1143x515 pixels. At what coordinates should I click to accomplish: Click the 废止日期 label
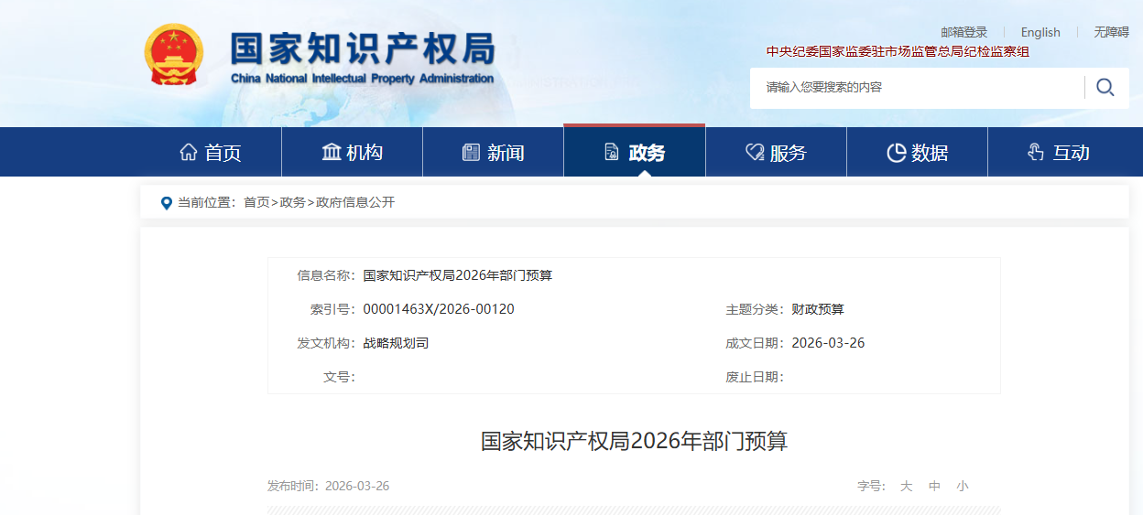coord(755,377)
